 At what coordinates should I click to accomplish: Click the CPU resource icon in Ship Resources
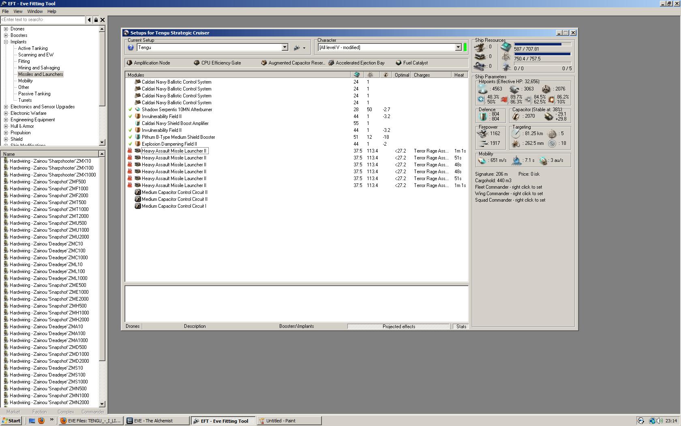(x=506, y=47)
